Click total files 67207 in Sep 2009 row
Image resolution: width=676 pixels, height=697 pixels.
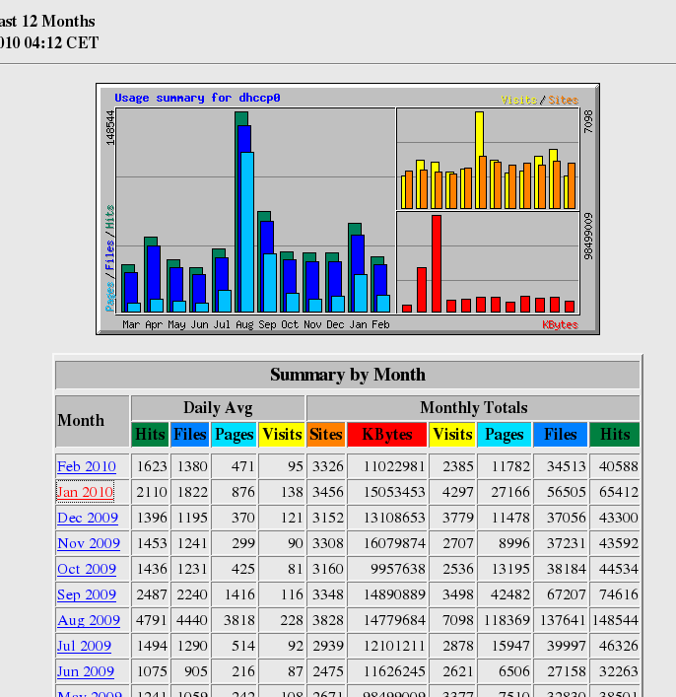(567, 594)
